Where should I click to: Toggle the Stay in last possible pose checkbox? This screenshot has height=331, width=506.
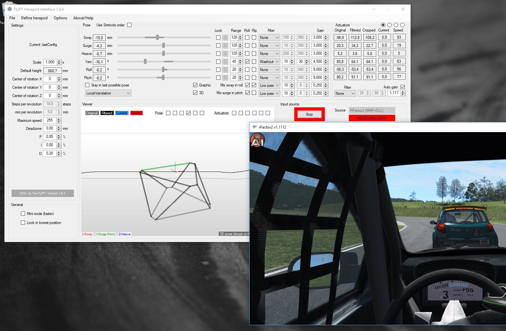[87, 85]
